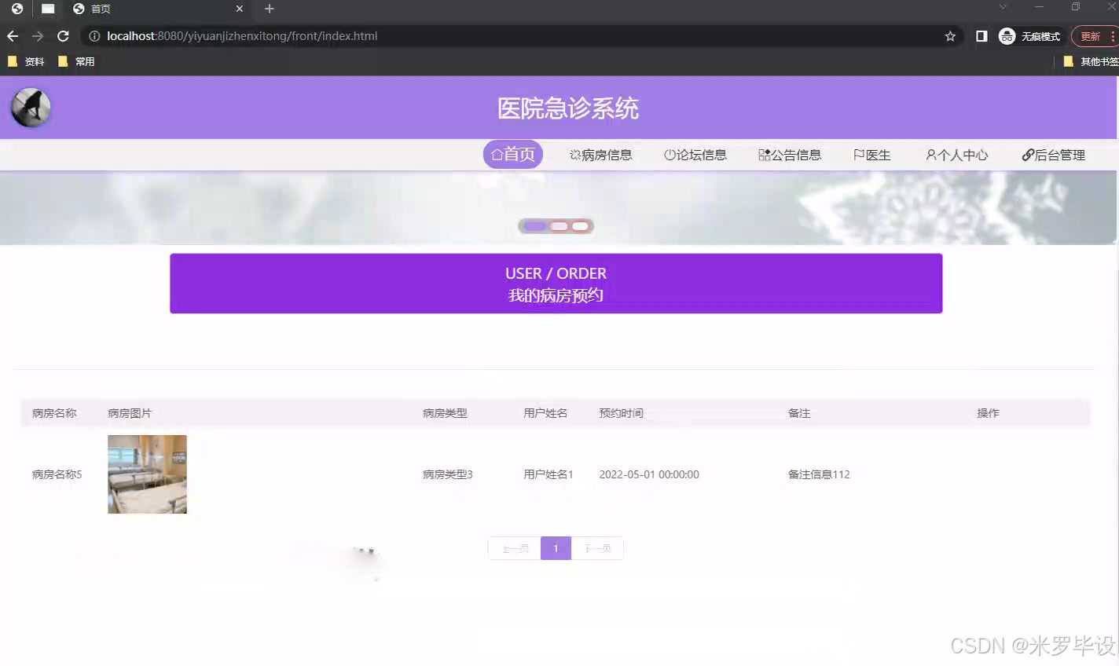Open the chevron dropdown near window controls
The width and height of the screenshot is (1119, 666).
[1003, 8]
